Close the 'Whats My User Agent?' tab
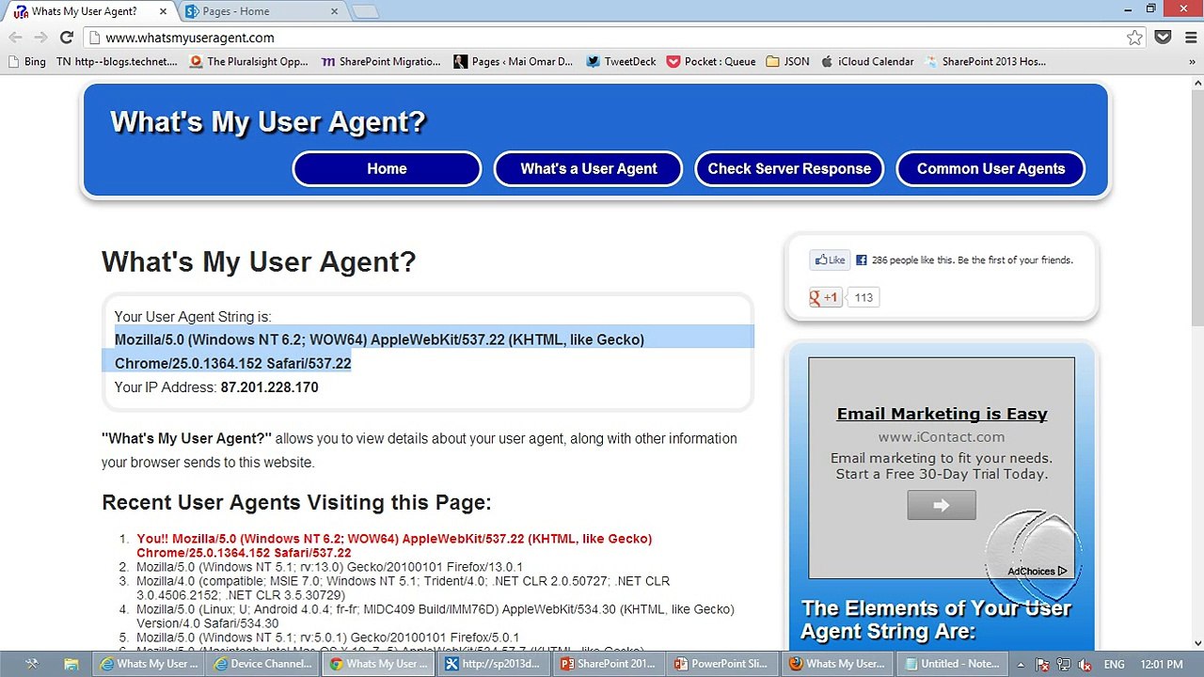The width and height of the screenshot is (1204, 677). (x=161, y=11)
